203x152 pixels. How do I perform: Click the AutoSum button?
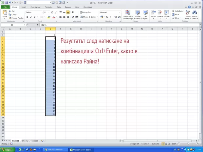pos(177,11)
